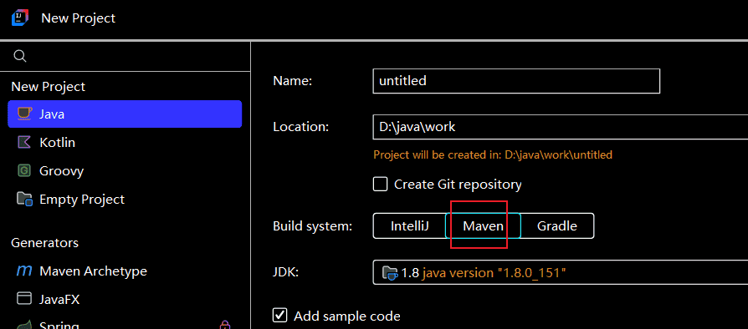Click the Kotlin K icon
Image resolution: width=748 pixels, height=329 pixels.
(24, 142)
